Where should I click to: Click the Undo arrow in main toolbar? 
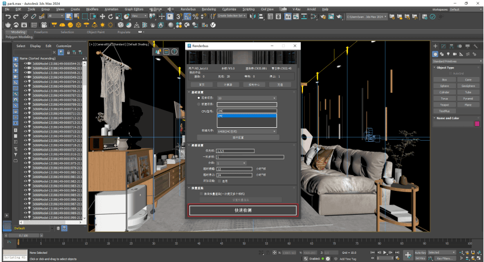click(8, 16)
